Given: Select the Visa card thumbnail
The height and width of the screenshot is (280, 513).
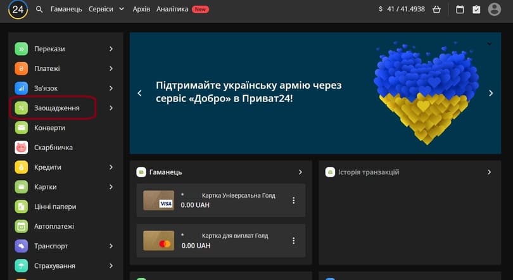Looking at the screenshot, I should tap(159, 200).
